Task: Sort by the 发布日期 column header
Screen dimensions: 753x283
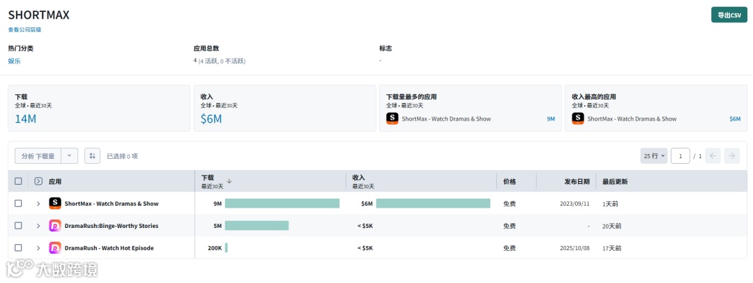Action: [577, 181]
